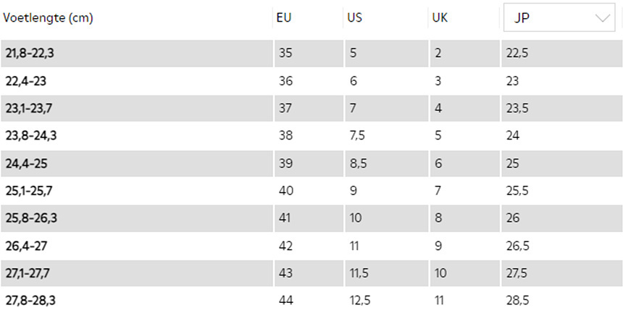Click the US column header
623x313 pixels.
tap(355, 19)
